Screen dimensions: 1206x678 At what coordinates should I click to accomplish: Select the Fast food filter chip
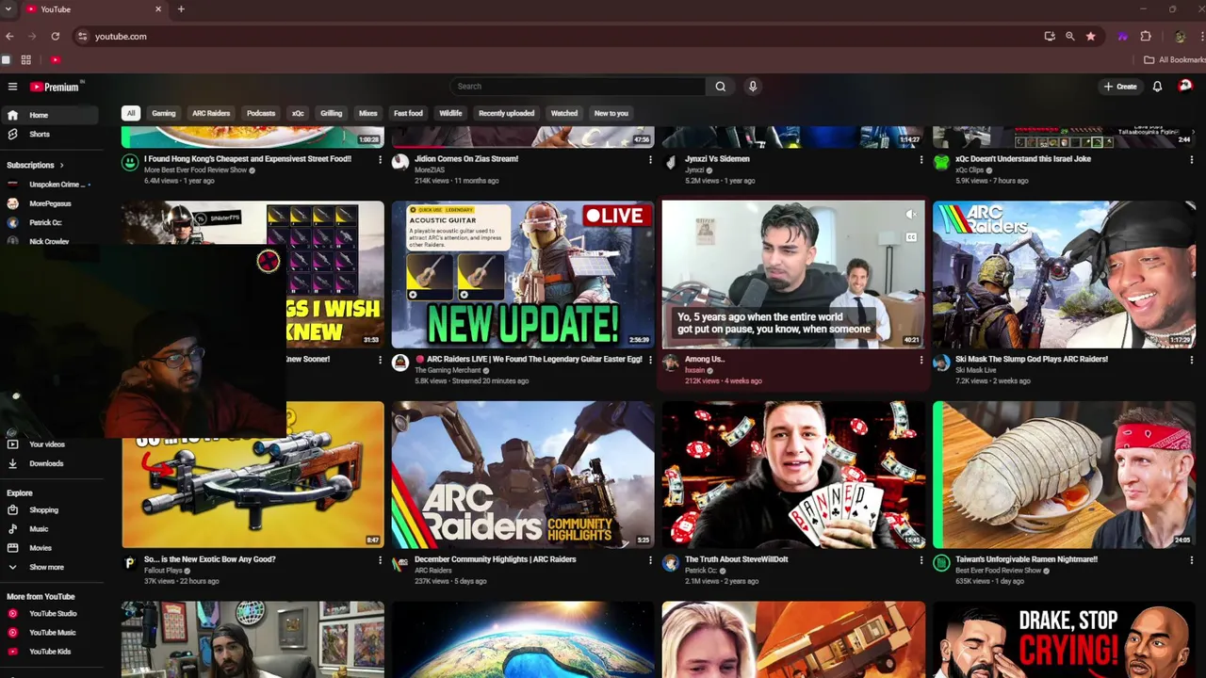tap(408, 113)
